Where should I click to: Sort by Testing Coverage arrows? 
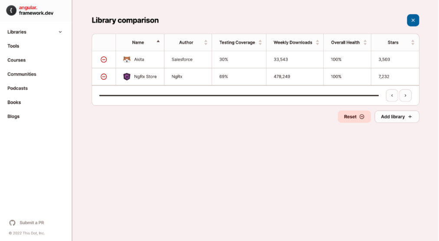point(260,42)
